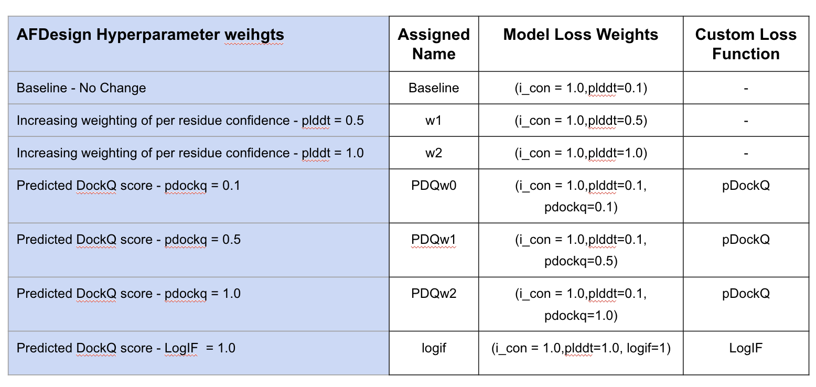Pick the "PDQw2" name cell
This screenshot has height=387, width=816.
coord(434,293)
